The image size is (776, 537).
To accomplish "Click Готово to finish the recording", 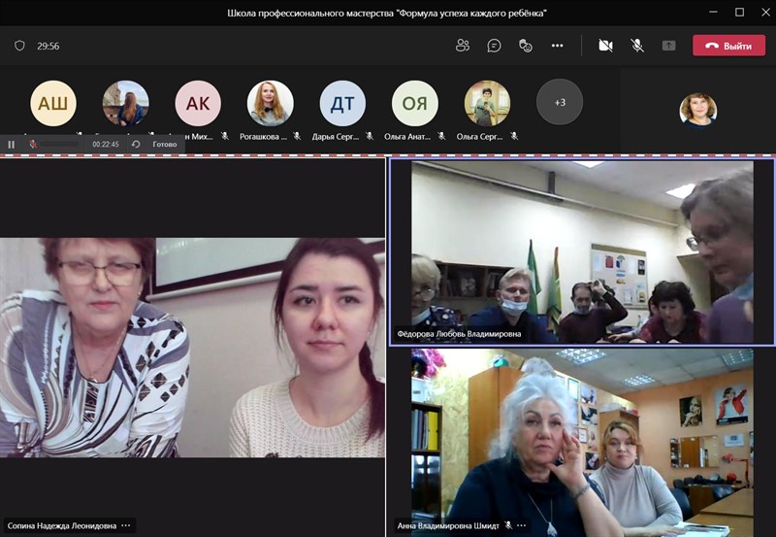I will tap(165, 144).
